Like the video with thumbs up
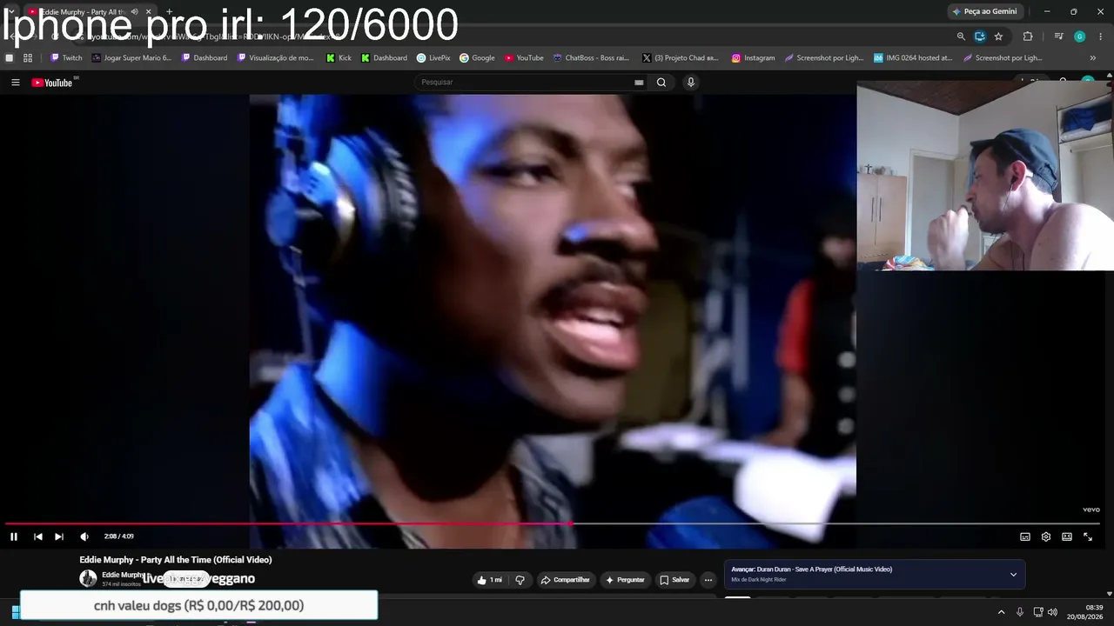Viewport: 1114px width, 626px height. (x=489, y=580)
